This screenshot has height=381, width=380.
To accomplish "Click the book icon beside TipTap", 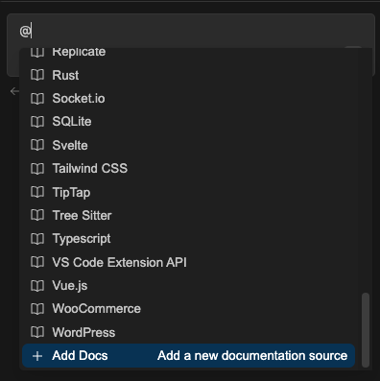I will coord(37,192).
